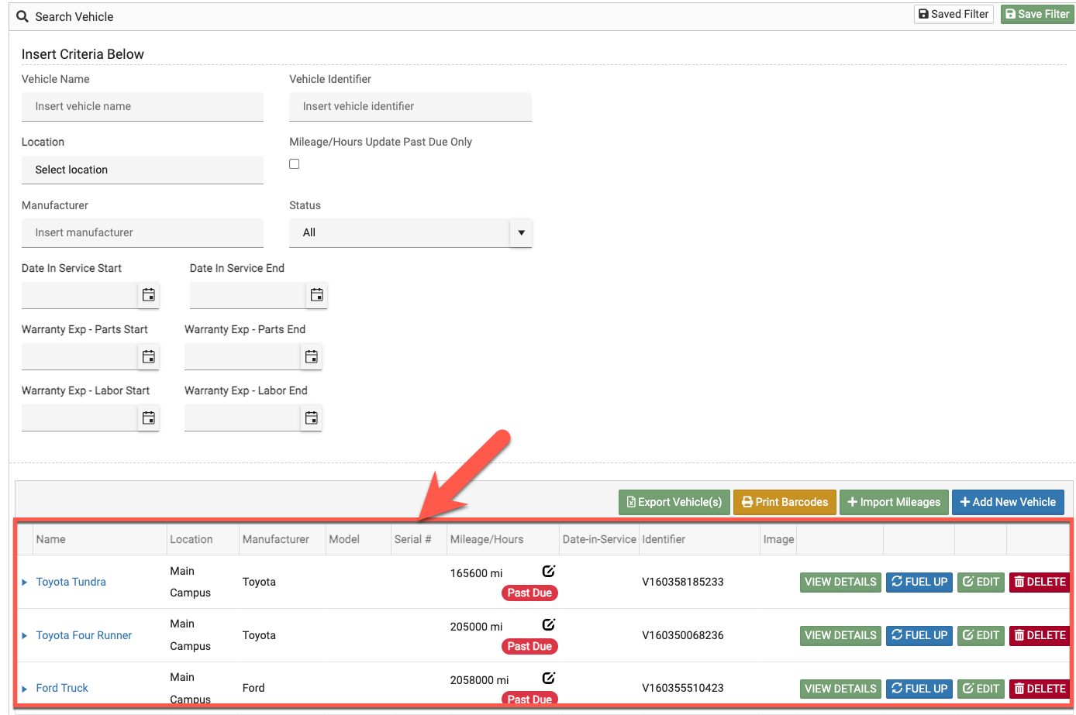Click mileage edit icon for Toyota Tundra

coord(549,572)
